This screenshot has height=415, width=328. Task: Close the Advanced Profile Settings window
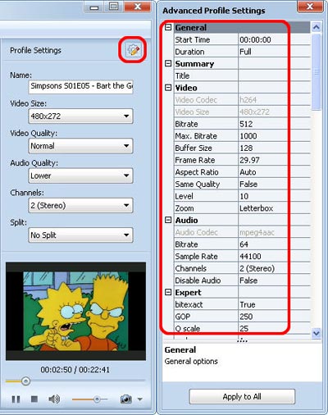(310, 6)
